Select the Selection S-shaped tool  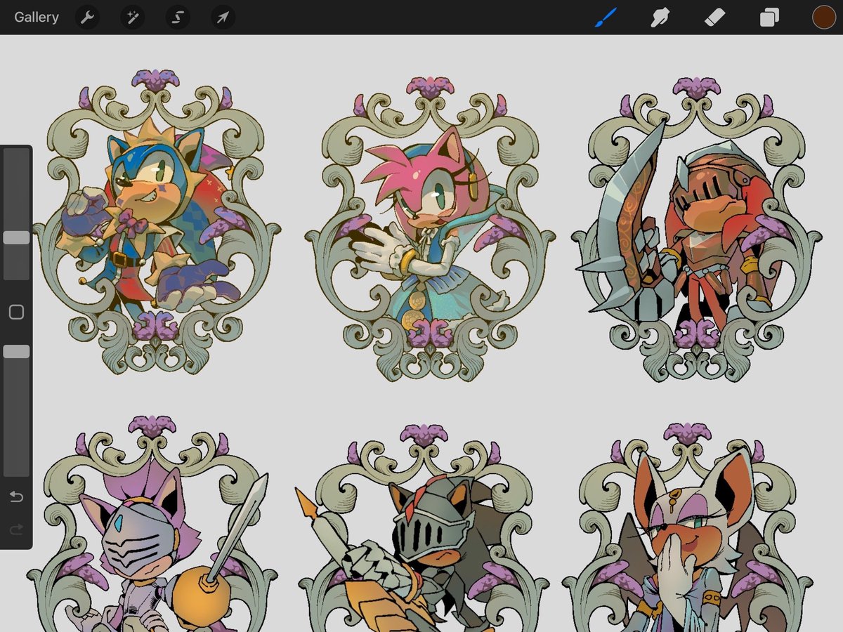click(x=178, y=17)
